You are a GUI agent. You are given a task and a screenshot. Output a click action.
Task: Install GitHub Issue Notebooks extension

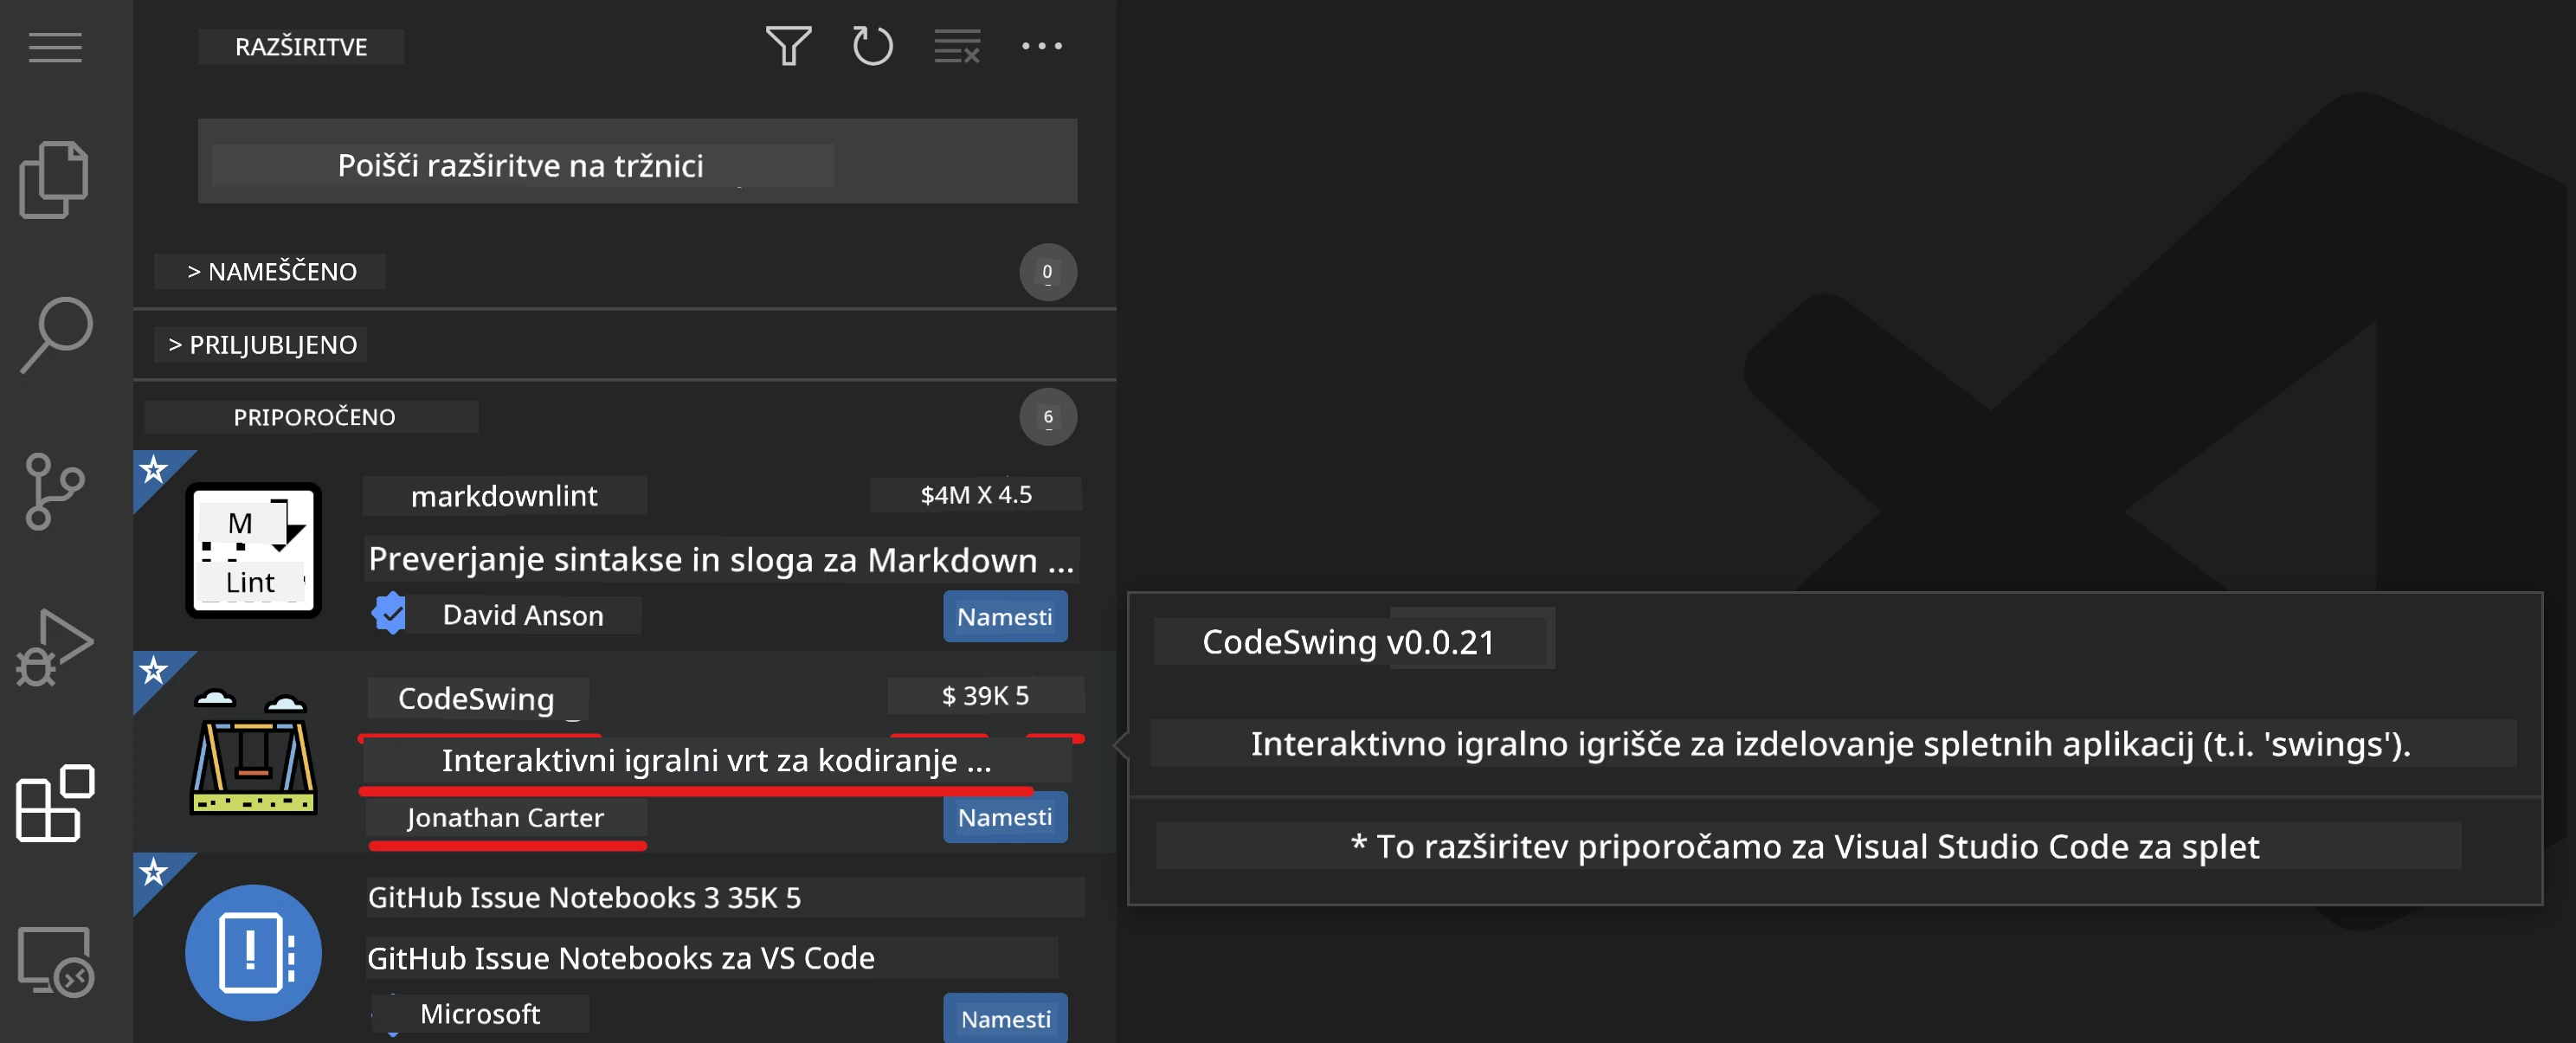[1005, 1018]
